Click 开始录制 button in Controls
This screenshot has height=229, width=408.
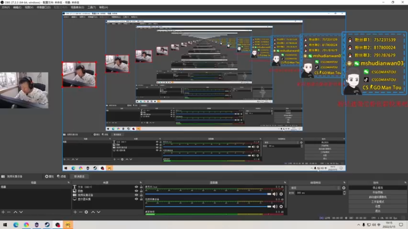pyautogui.click(x=377, y=192)
